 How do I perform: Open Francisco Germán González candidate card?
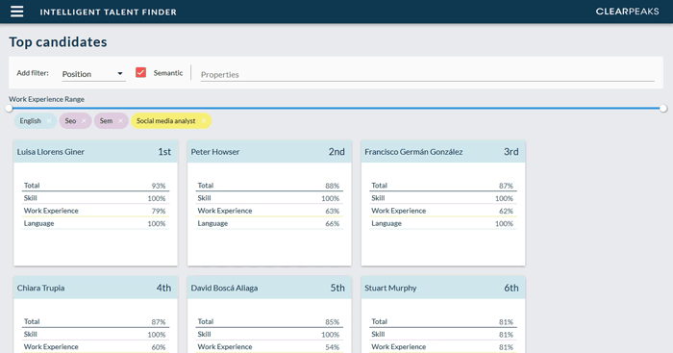pyautogui.click(x=443, y=203)
